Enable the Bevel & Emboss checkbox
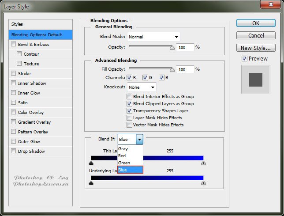This screenshot has height=216, width=284. (x=14, y=44)
